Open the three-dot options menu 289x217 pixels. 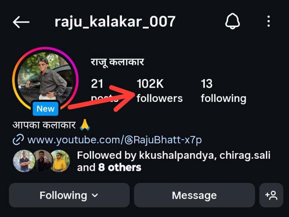268,21
